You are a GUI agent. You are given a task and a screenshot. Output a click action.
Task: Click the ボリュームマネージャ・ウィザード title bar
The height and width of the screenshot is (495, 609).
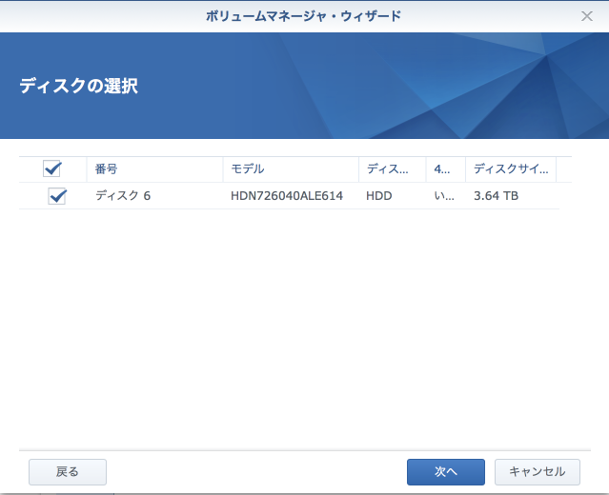tap(304, 16)
